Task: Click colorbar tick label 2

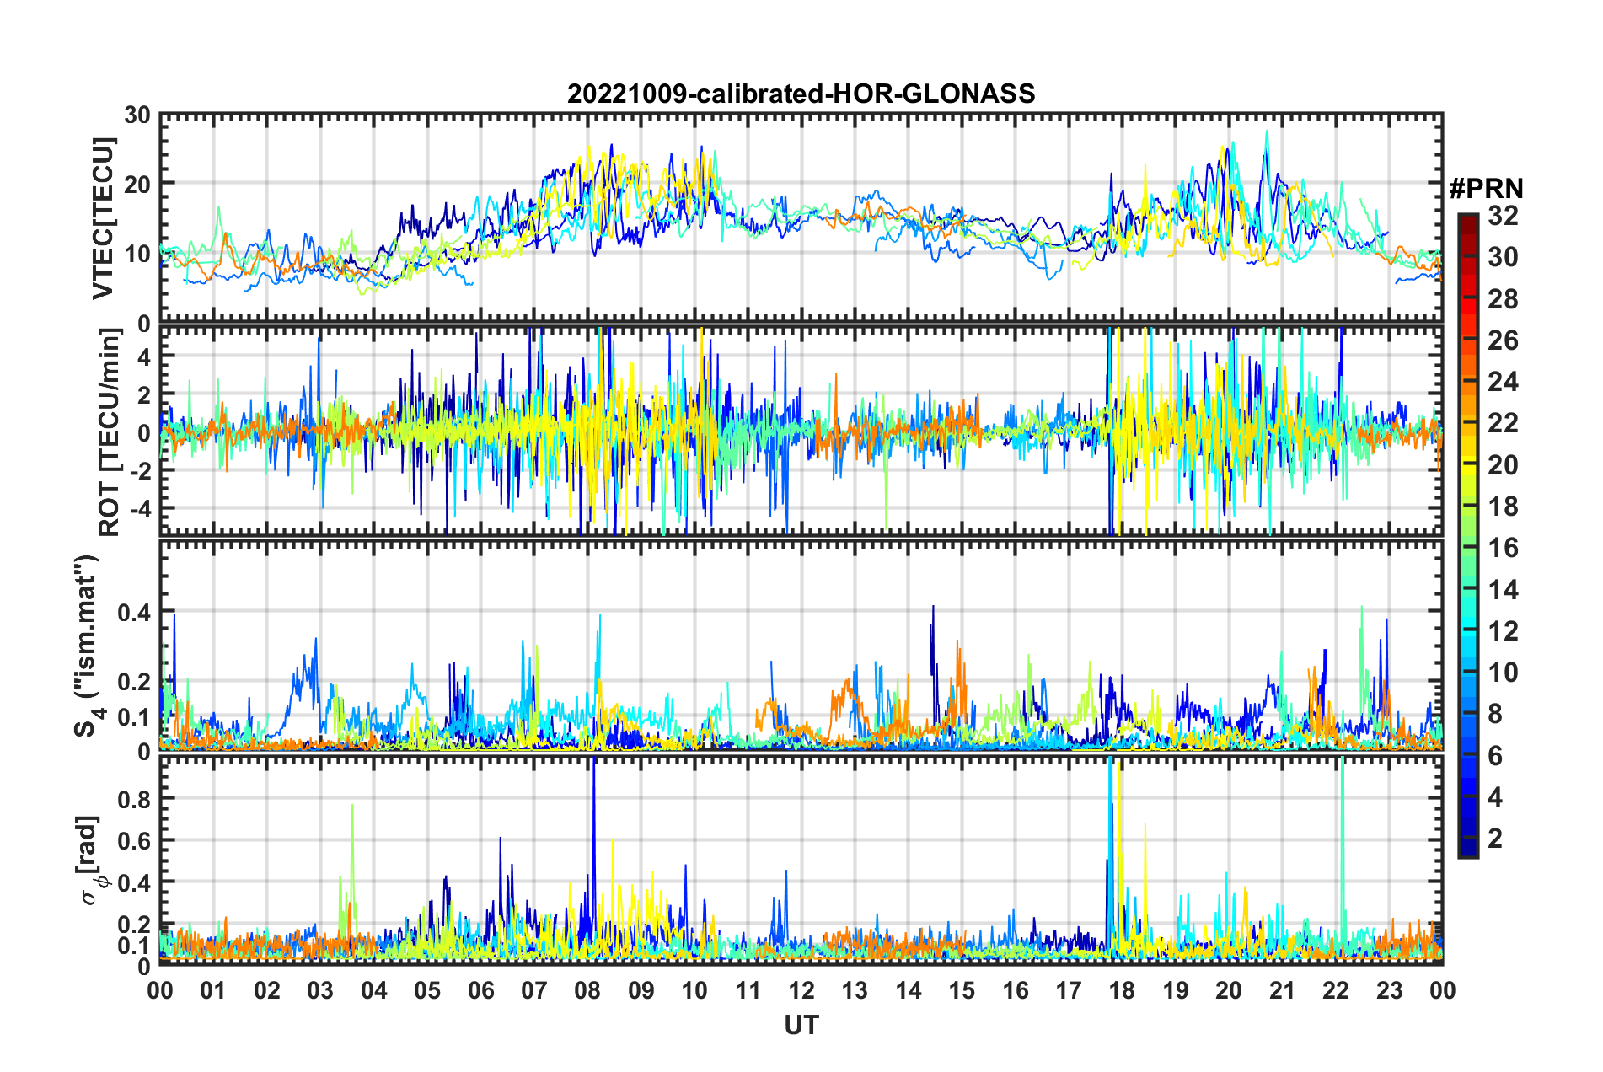Action: tap(1495, 839)
